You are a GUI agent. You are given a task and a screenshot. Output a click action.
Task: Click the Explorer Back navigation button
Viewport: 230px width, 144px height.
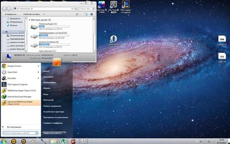pyautogui.click(x=4, y=9)
